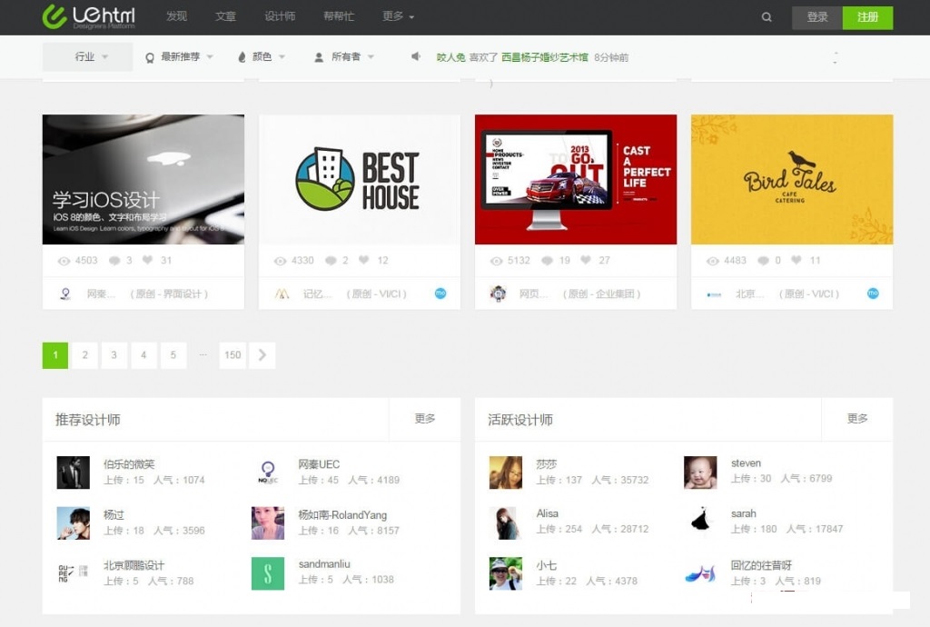Click the UEhtml logo icon
The height and width of the screenshot is (627, 930).
[54, 16]
